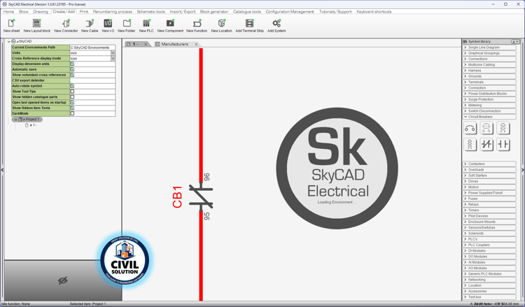Select Project 1 in the tree
The height and width of the screenshot is (307, 525).
click(32, 120)
